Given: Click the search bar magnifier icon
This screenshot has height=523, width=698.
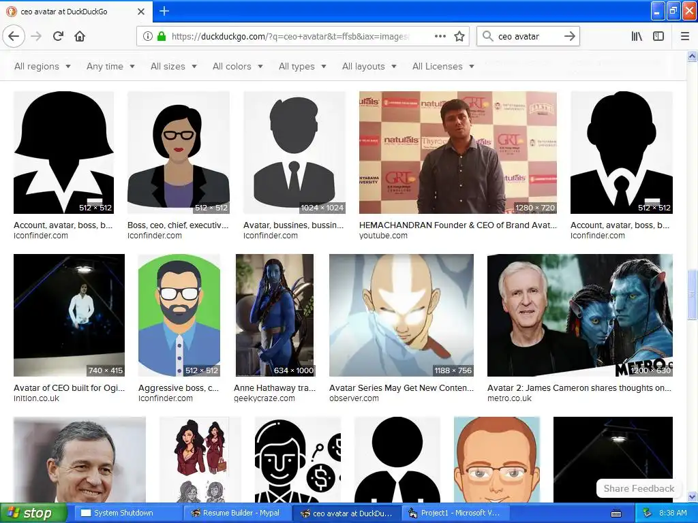Looking at the screenshot, I should click(x=488, y=36).
